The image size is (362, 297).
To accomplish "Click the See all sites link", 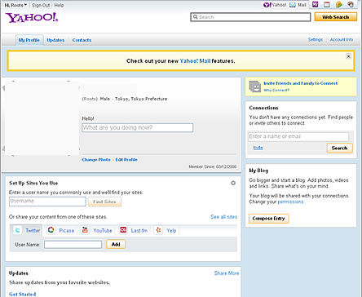I will (223, 217).
